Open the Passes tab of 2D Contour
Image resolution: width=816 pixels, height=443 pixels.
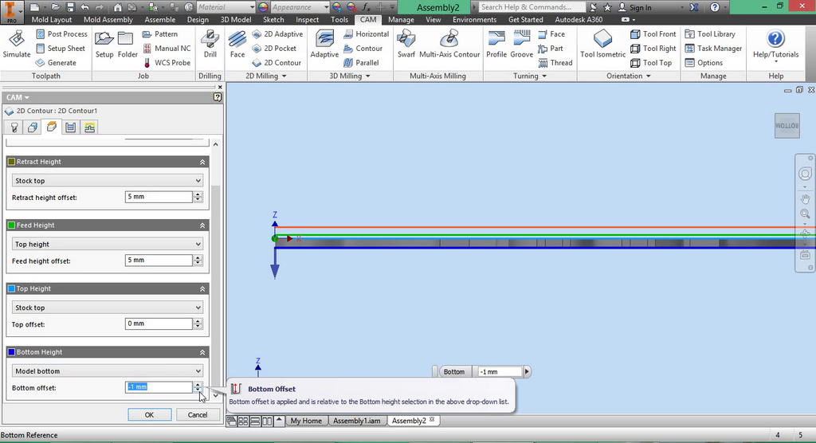pyautogui.click(x=70, y=127)
